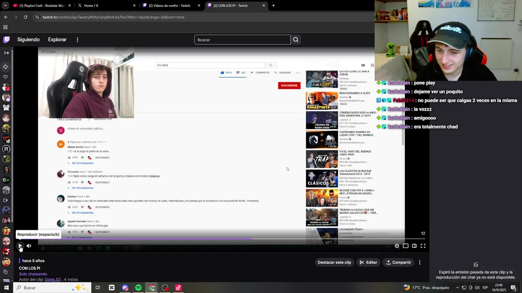
Task: Click the Compartir button
Action: pos(398,262)
